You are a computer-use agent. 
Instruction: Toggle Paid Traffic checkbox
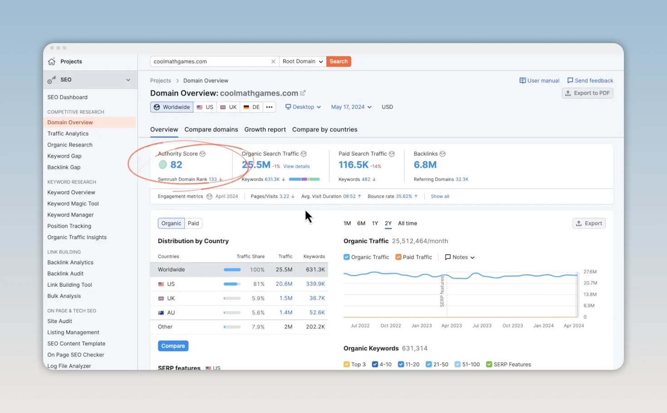point(398,257)
